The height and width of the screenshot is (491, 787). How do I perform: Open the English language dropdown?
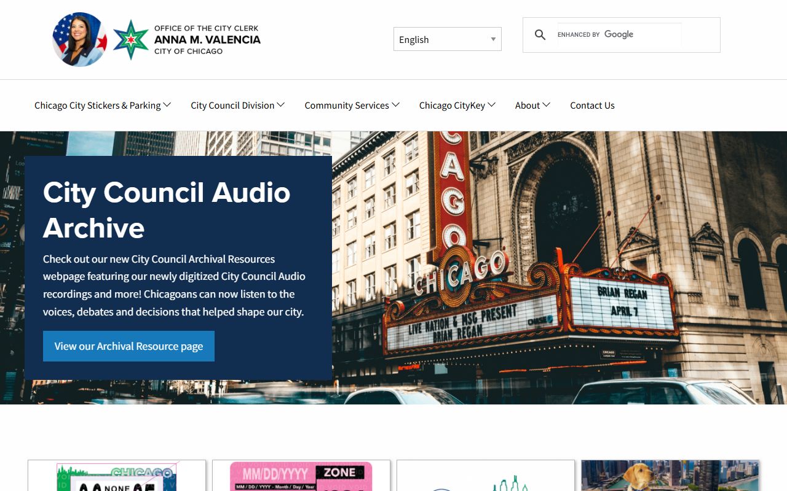click(x=448, y=39)
